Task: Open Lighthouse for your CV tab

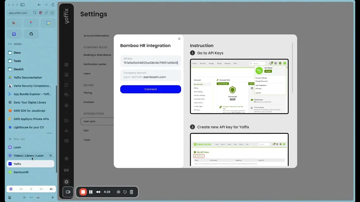Action: (x=31, y=127)
